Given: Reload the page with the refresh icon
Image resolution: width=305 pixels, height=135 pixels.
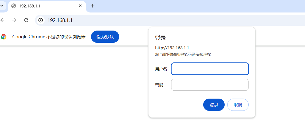Looking at the screenshot, I should 26,20.
